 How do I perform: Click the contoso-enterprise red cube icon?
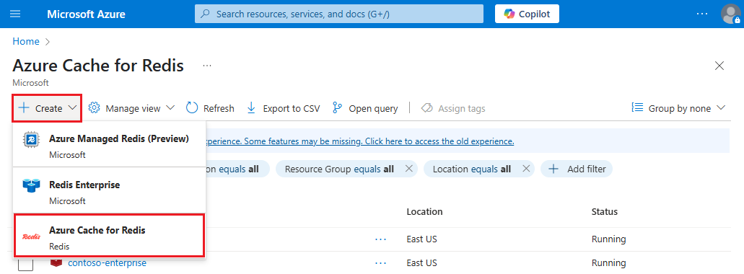pos(56,262)
